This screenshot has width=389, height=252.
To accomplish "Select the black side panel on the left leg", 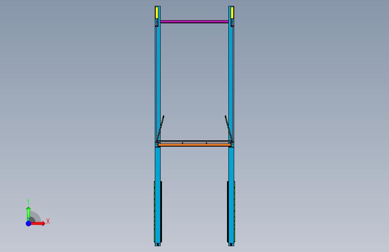I will click(161, 212).
